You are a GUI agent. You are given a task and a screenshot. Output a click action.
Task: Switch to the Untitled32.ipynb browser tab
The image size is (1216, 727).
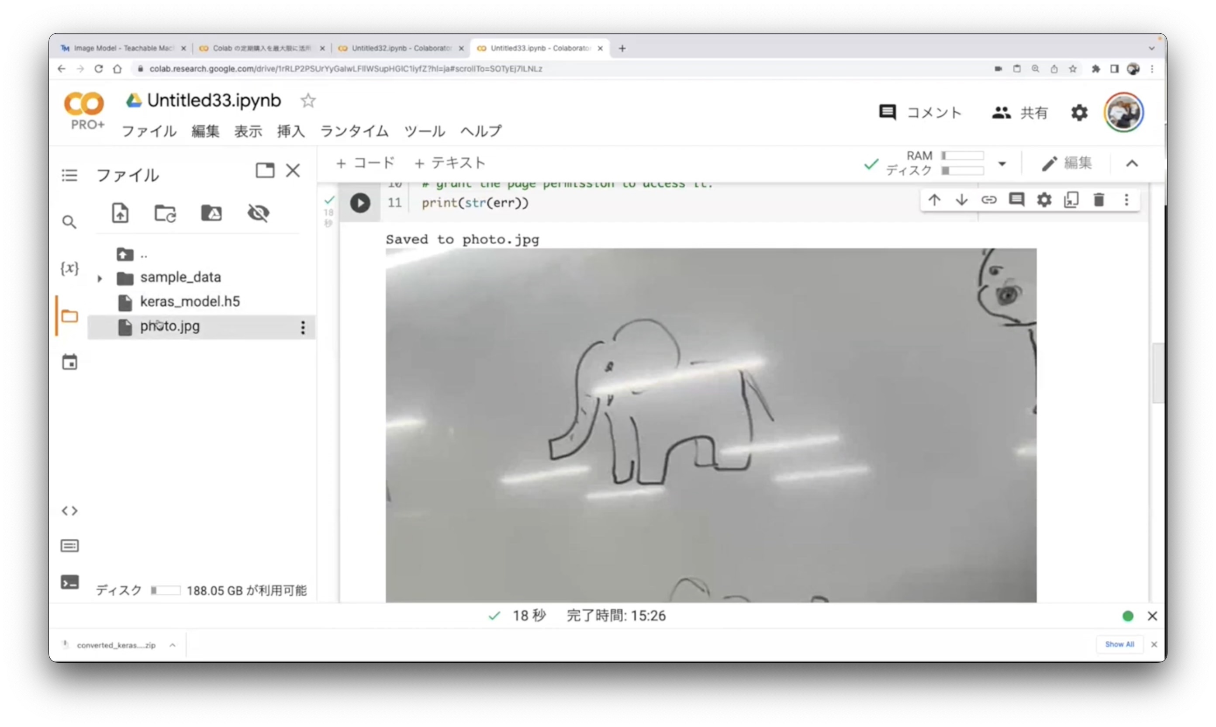click(401, 48)
